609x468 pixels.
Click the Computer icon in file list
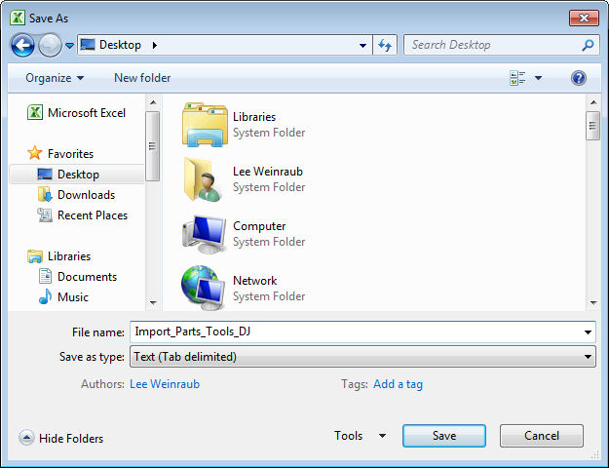[205, 234]
